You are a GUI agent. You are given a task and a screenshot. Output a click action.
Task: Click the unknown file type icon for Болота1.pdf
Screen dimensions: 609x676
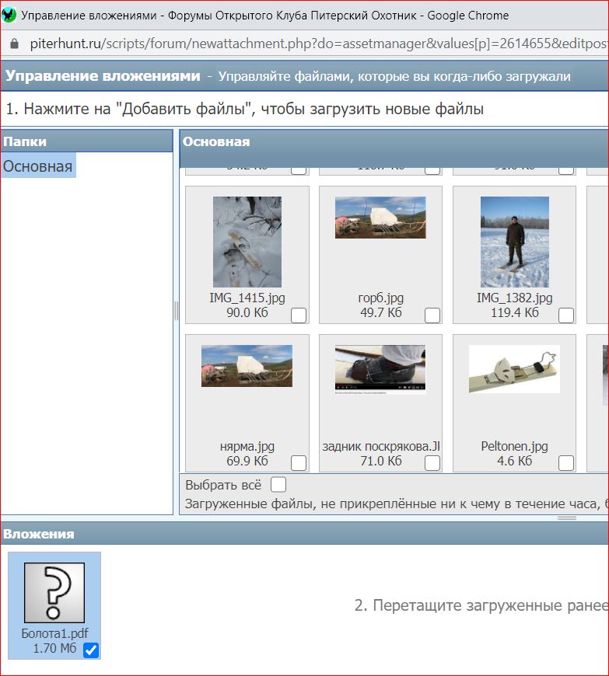click(x=54, y=593)
